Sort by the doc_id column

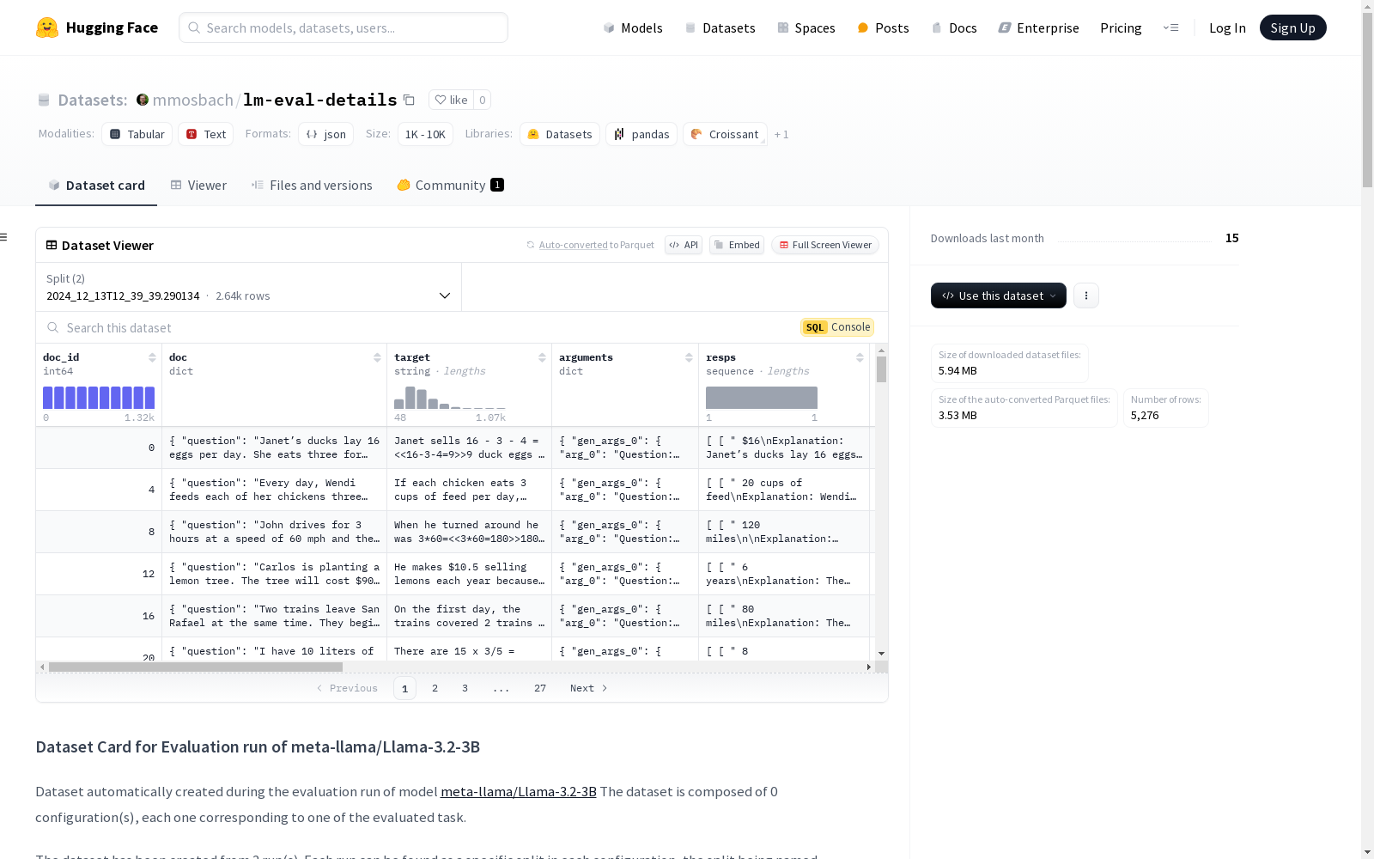[x=152, y=357]
